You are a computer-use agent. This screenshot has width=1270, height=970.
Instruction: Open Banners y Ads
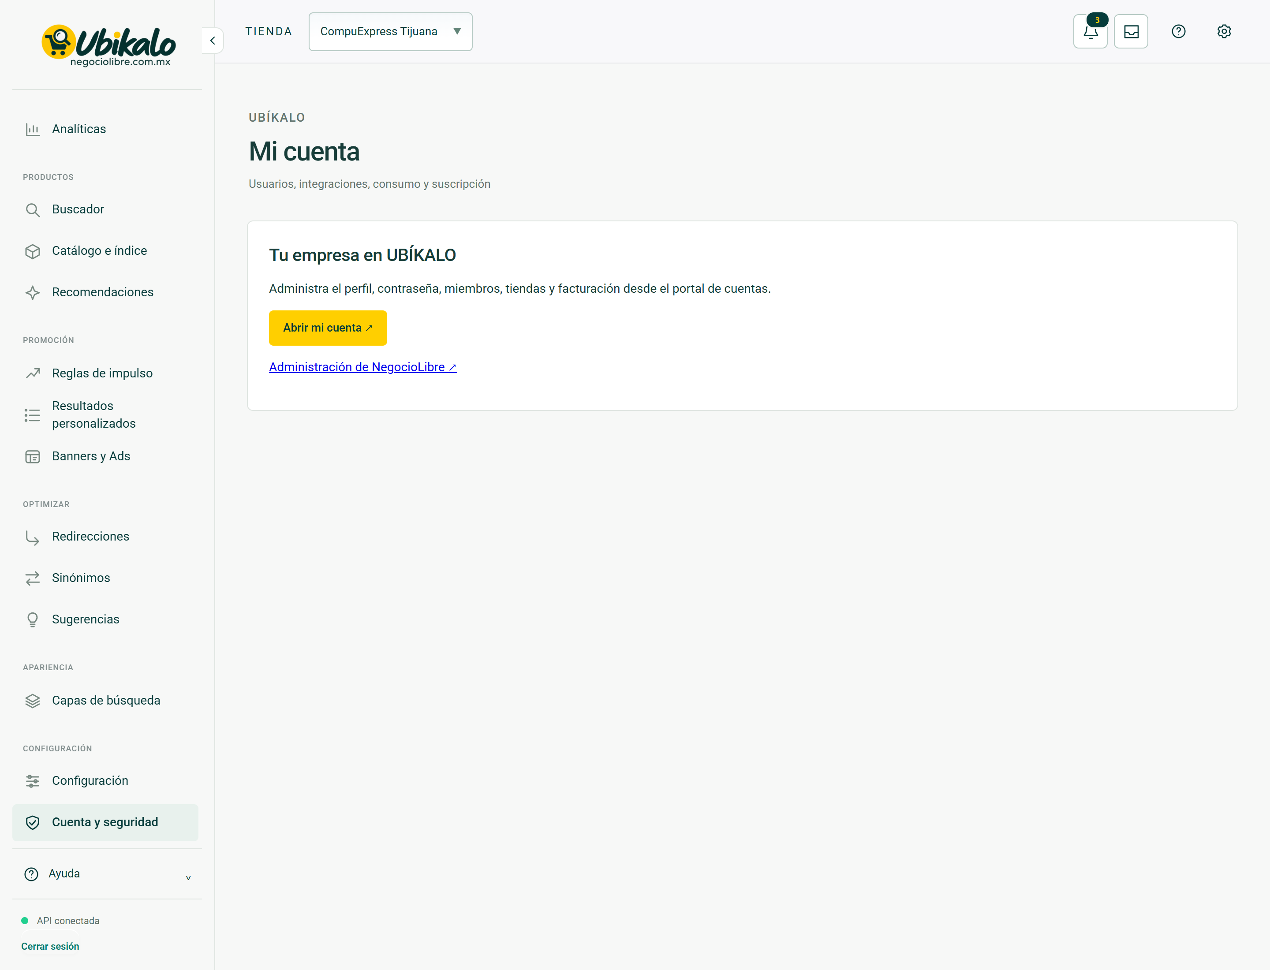(106, 457)
